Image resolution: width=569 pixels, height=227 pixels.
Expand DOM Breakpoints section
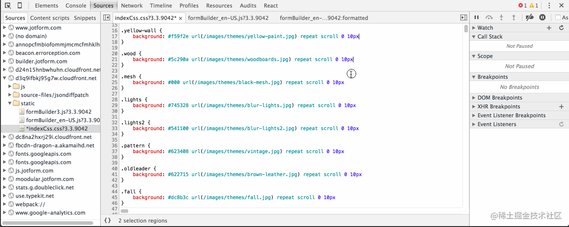tap(473, 98)
